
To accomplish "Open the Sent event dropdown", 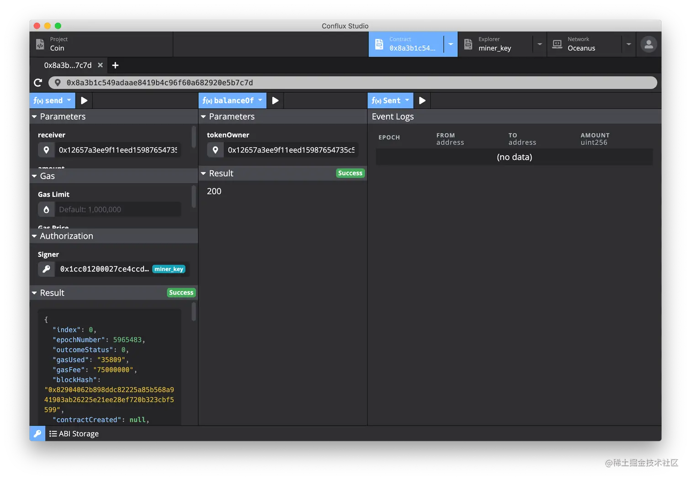I will pyautogui.click(x=390, y=100).
